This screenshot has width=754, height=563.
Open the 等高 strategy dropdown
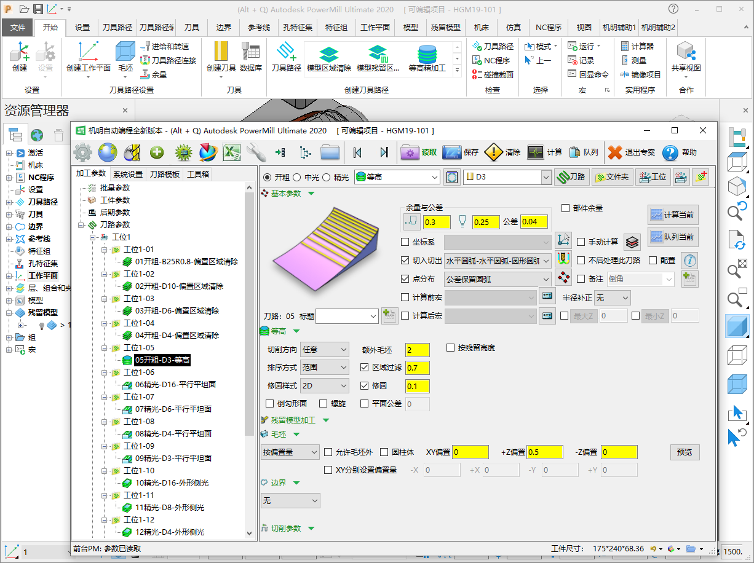[397, 177]
